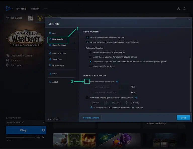Image resolution: width=193 pixels, height=149 pixels.
Task: Click the download progress bar at 61%
Action: pos(20,137)
